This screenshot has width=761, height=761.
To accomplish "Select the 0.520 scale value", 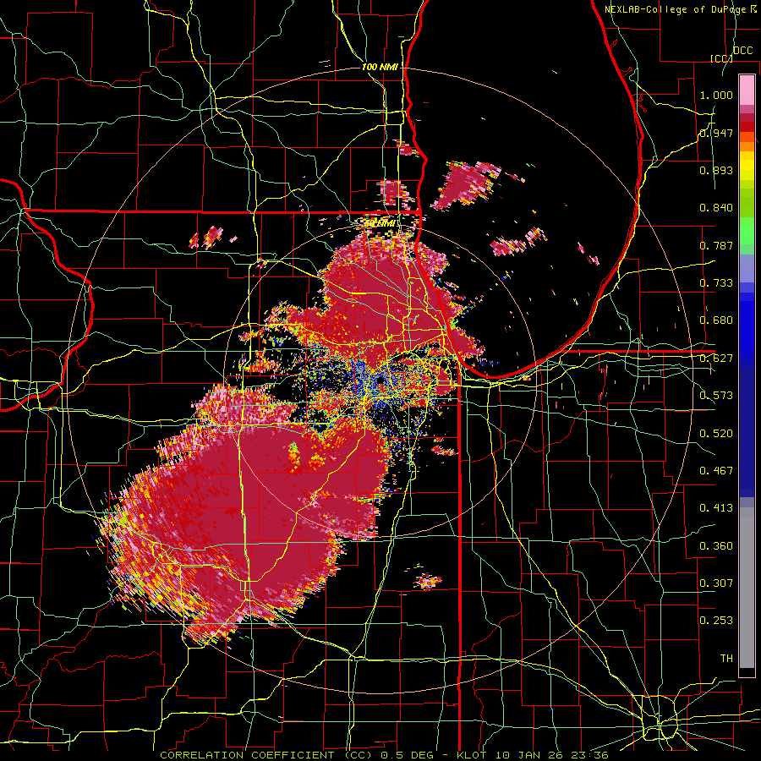I will (716, 434).
